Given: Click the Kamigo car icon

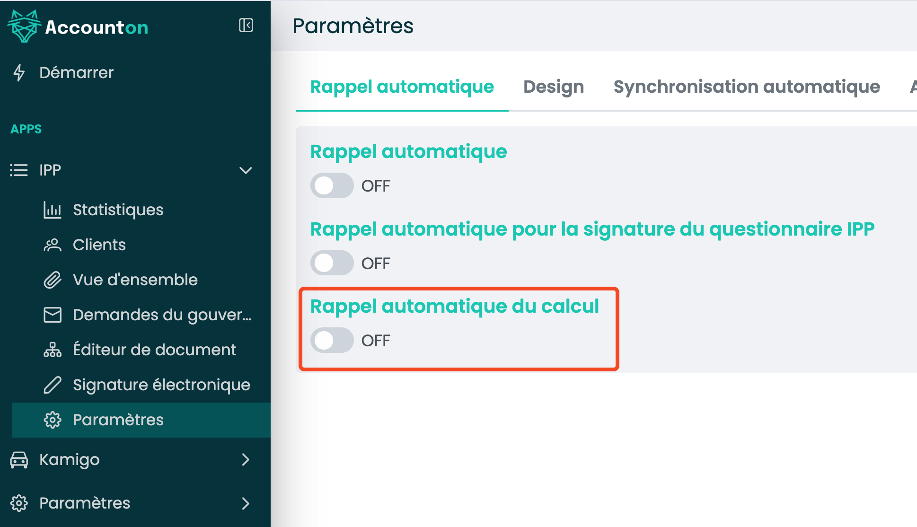Looking at the screenshot, I should (x=19, y=460).
